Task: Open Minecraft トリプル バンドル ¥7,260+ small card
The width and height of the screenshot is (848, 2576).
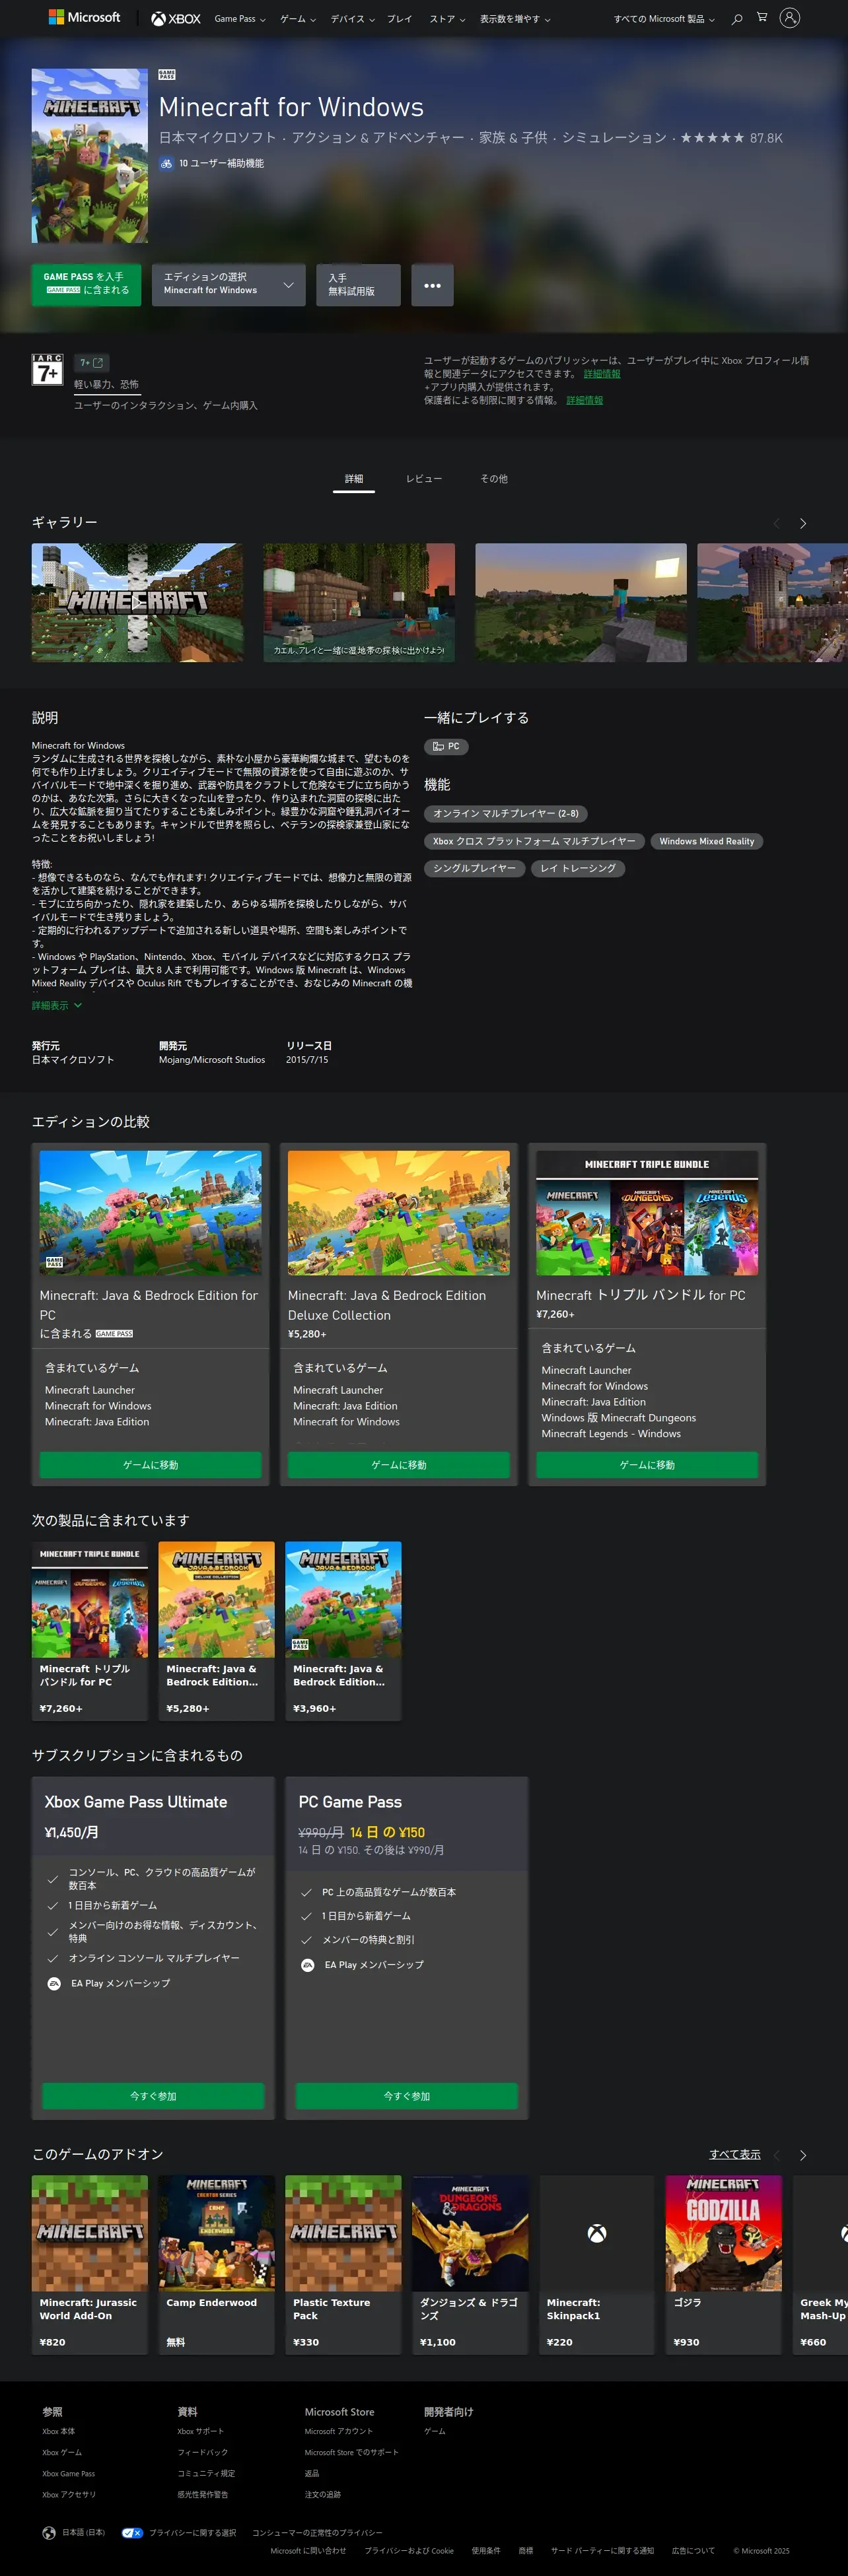Action: click(90, 1630)
